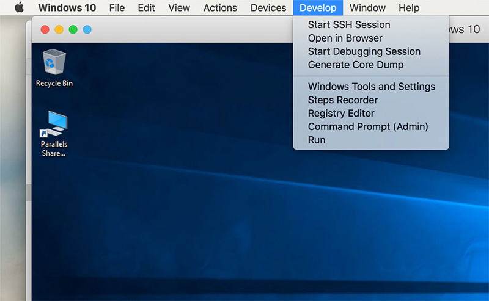The image size is (489, 301).
Task: Open the Devices menu
Action: point(268,7)
